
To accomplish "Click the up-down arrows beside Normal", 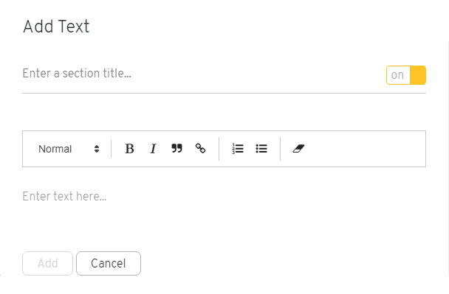I will coord(97,149).
